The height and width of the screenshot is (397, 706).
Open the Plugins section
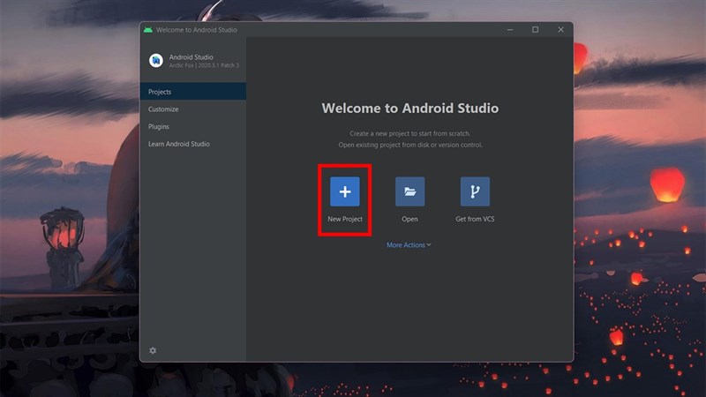pyautogui.click(x=159, y=126)
